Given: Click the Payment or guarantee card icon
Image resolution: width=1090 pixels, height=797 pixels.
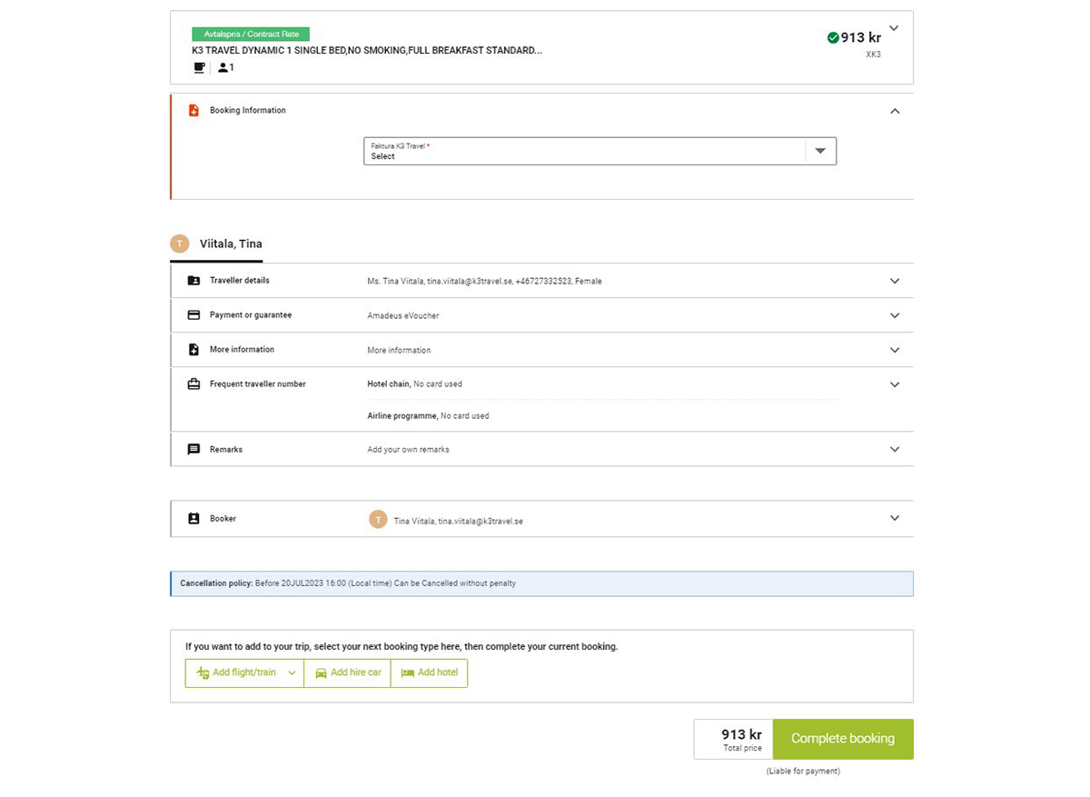Looking at the screenshot, I should tap(193, 315).
